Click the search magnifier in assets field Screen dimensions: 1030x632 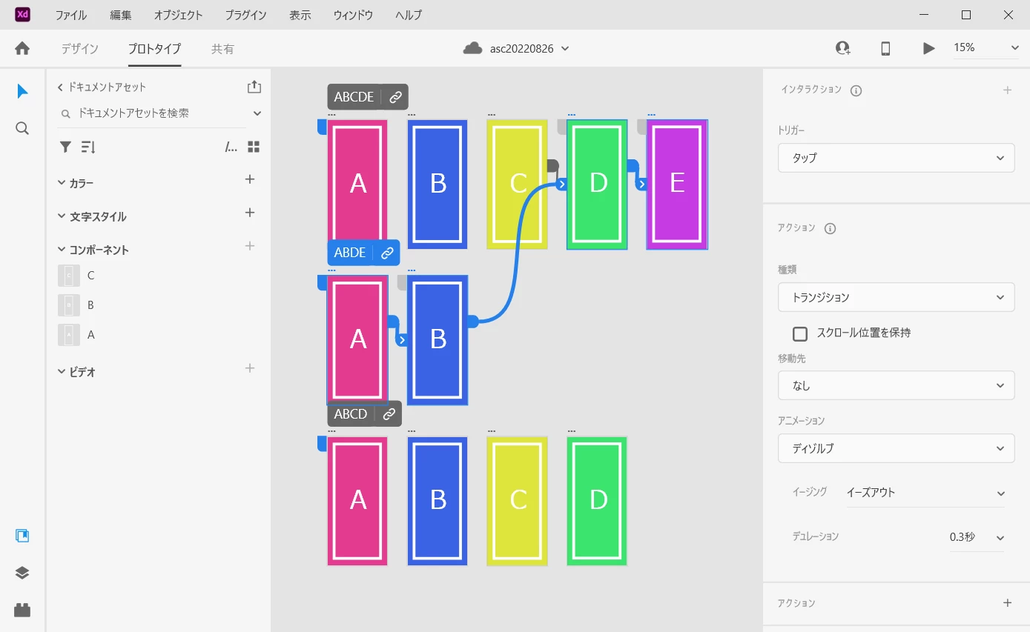tap(65, 114)
